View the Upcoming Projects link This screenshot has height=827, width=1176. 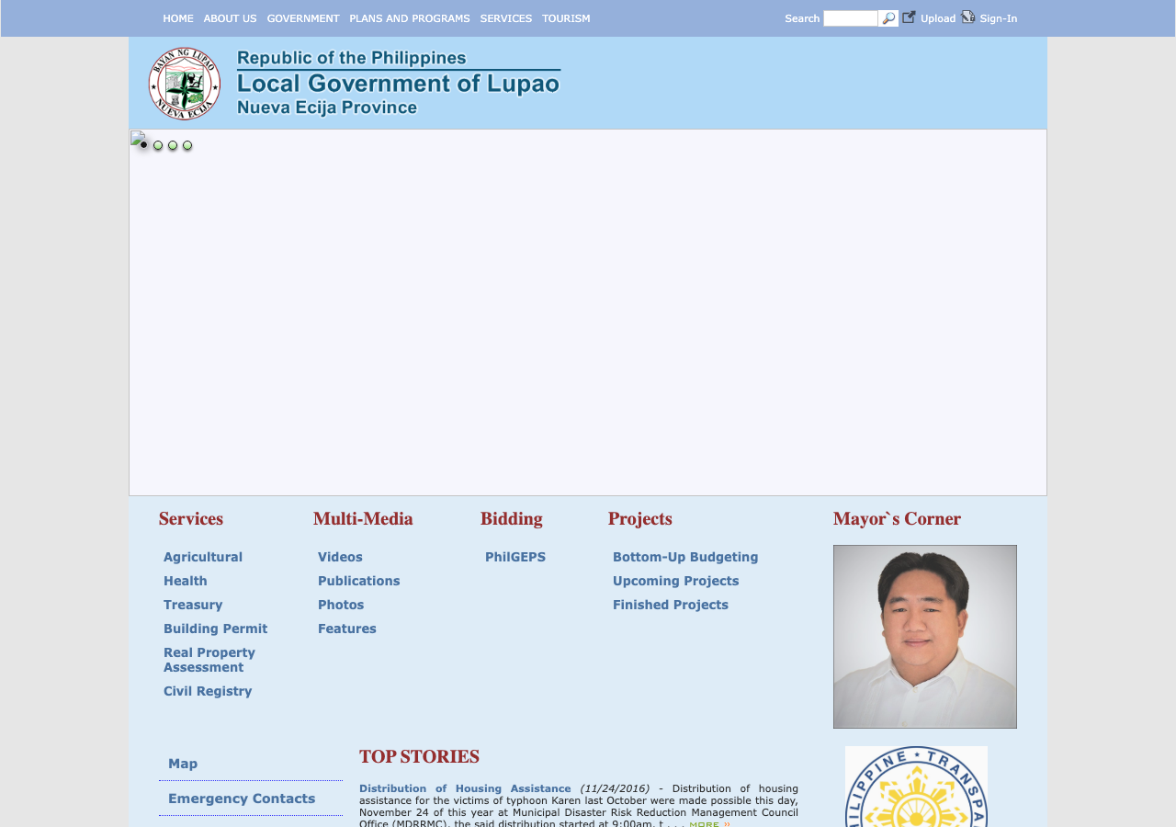coord(676,581)
